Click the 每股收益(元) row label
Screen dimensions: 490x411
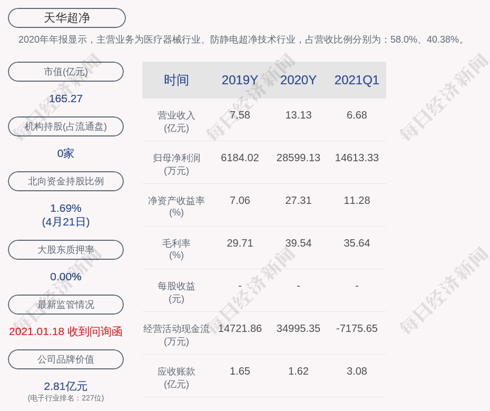(x=177, y=292)
